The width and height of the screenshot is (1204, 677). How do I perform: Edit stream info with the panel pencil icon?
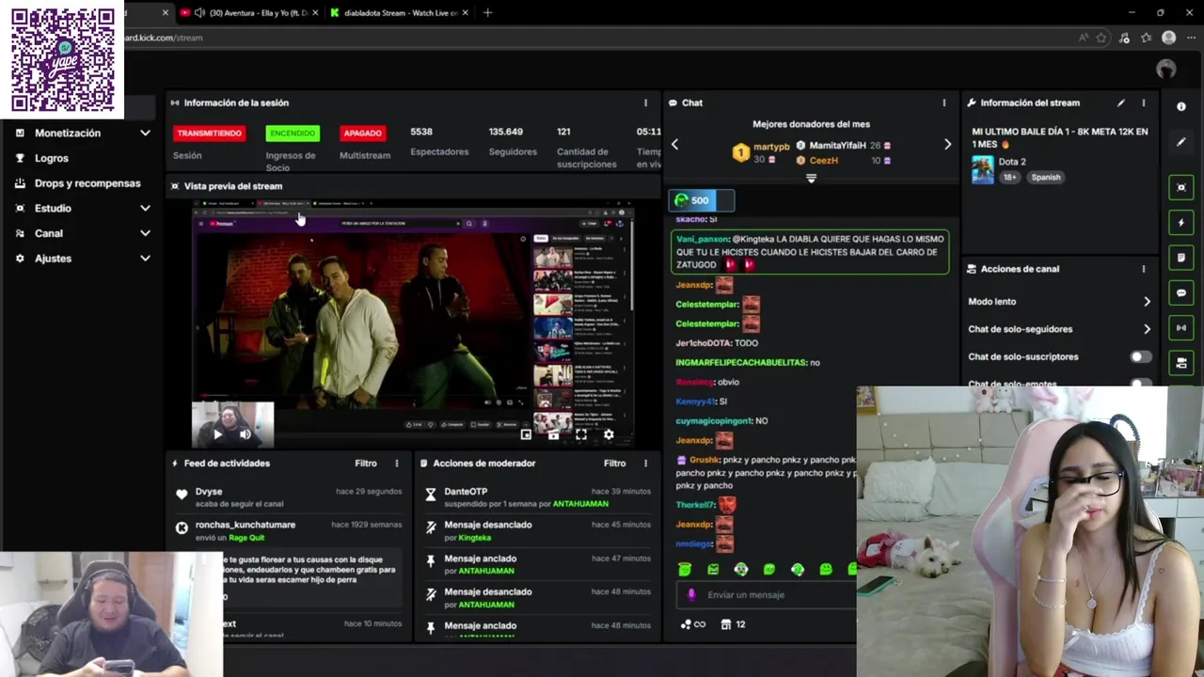pos(1120,102)
